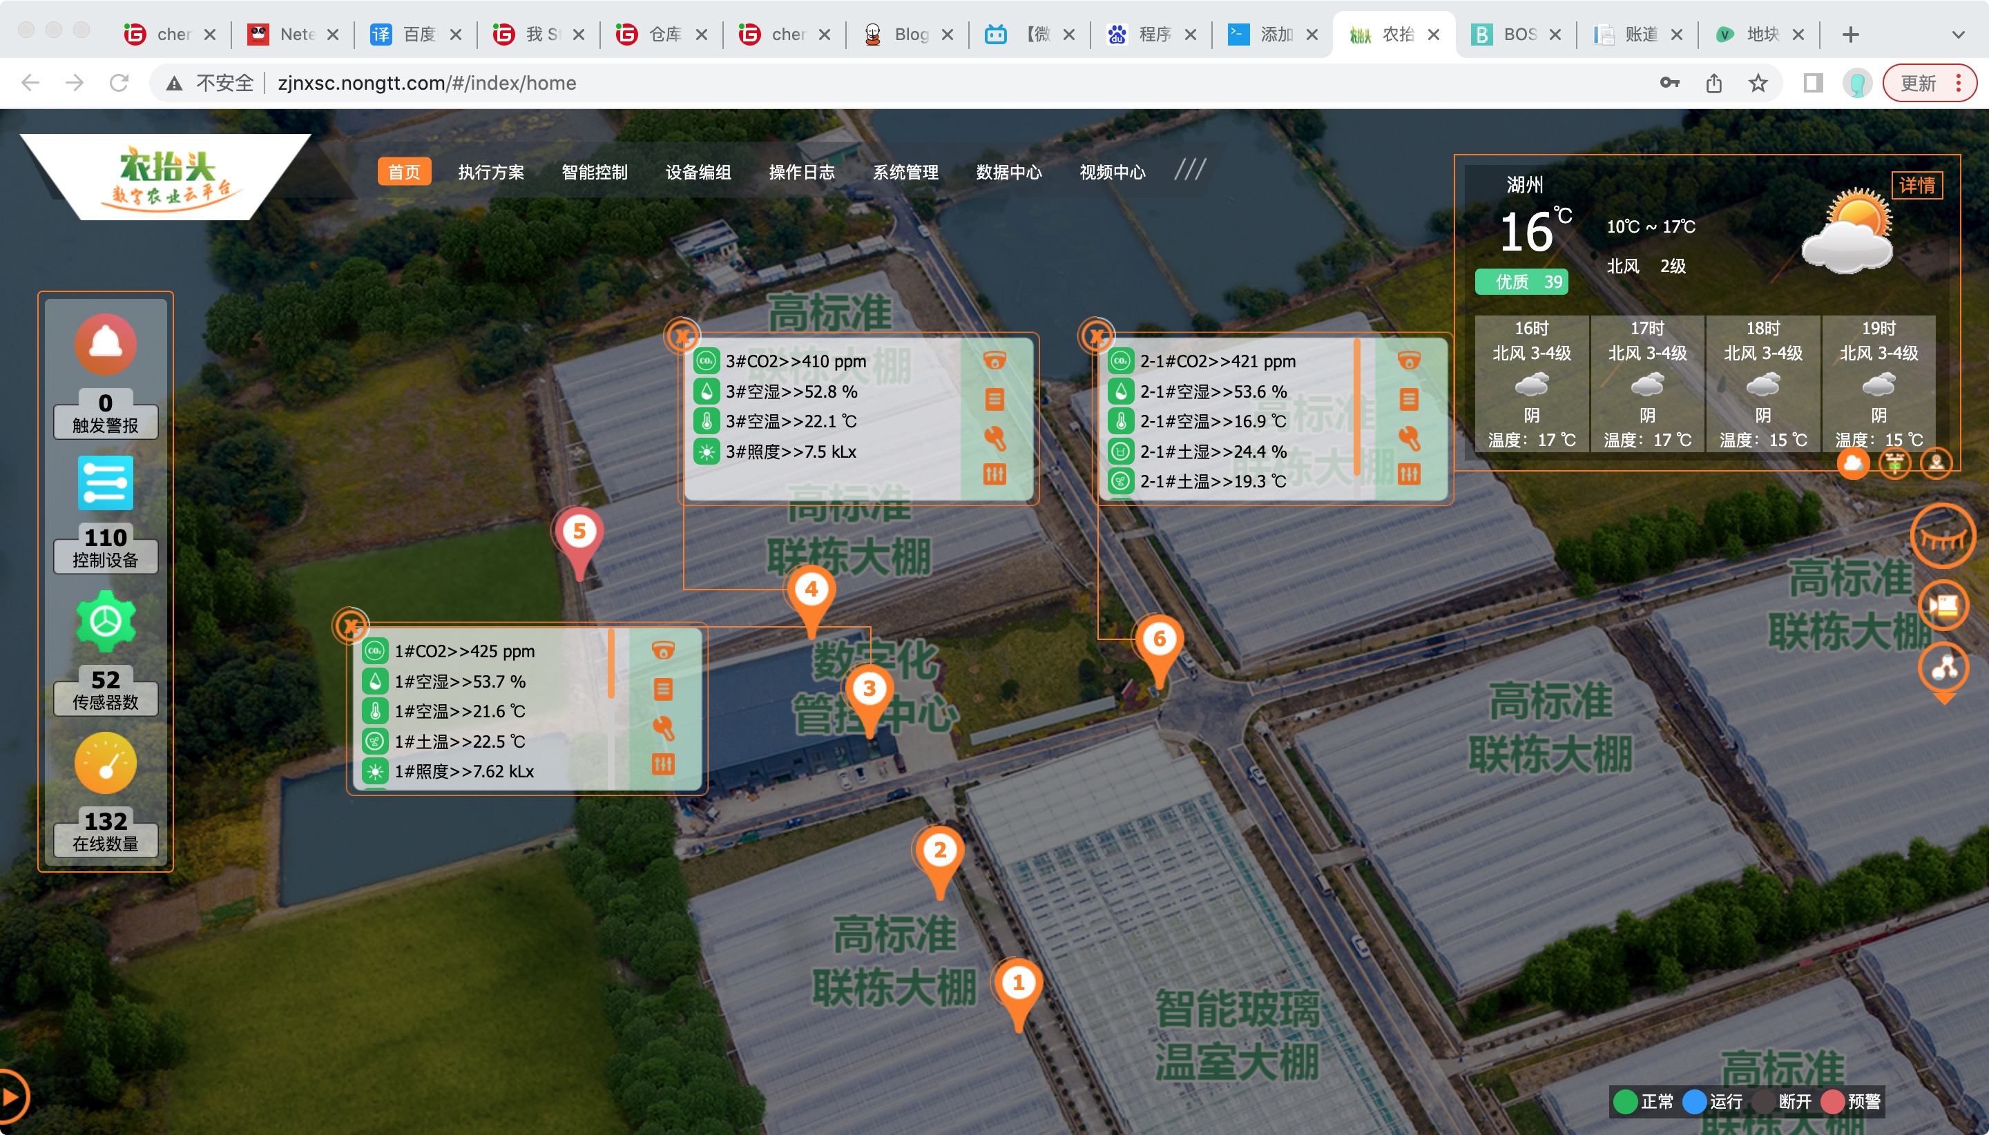Close the 1# sensor data panel
This screenshot has height=1135, width=1989.
[351, 625]
